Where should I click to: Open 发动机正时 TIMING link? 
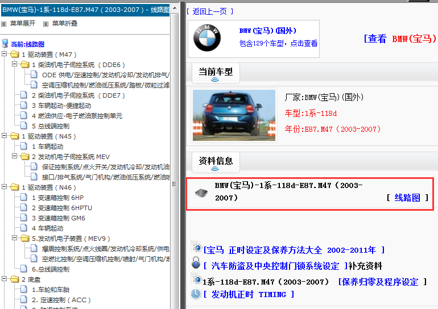click(249, 294)
